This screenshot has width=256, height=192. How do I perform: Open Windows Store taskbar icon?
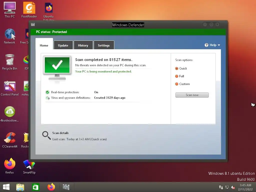point(35,187)
